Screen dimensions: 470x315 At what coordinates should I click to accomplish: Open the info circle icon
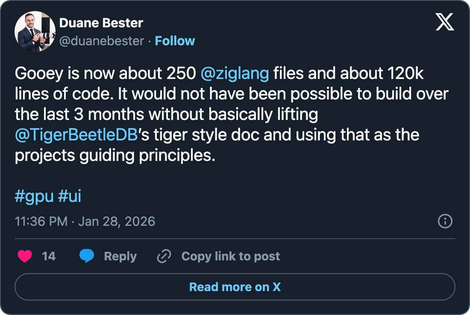[445, 222]
